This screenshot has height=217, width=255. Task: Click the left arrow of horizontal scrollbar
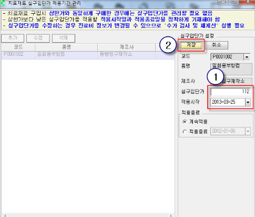pyautogui.click(x=5, y=215)
